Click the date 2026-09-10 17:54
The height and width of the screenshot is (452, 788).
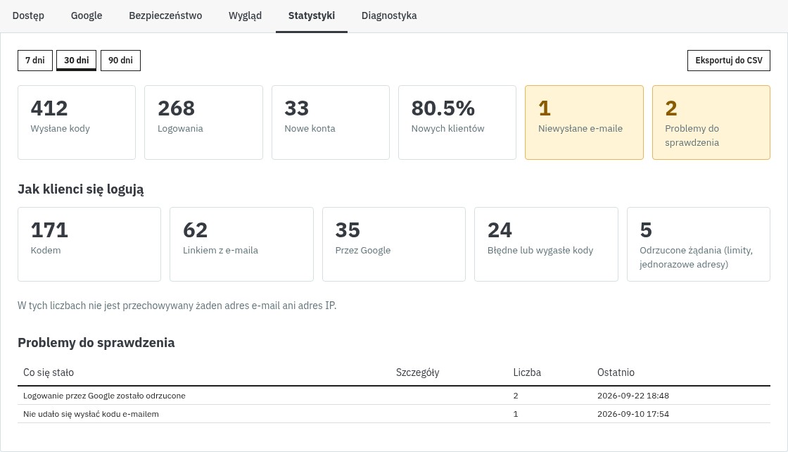(633, 414)
